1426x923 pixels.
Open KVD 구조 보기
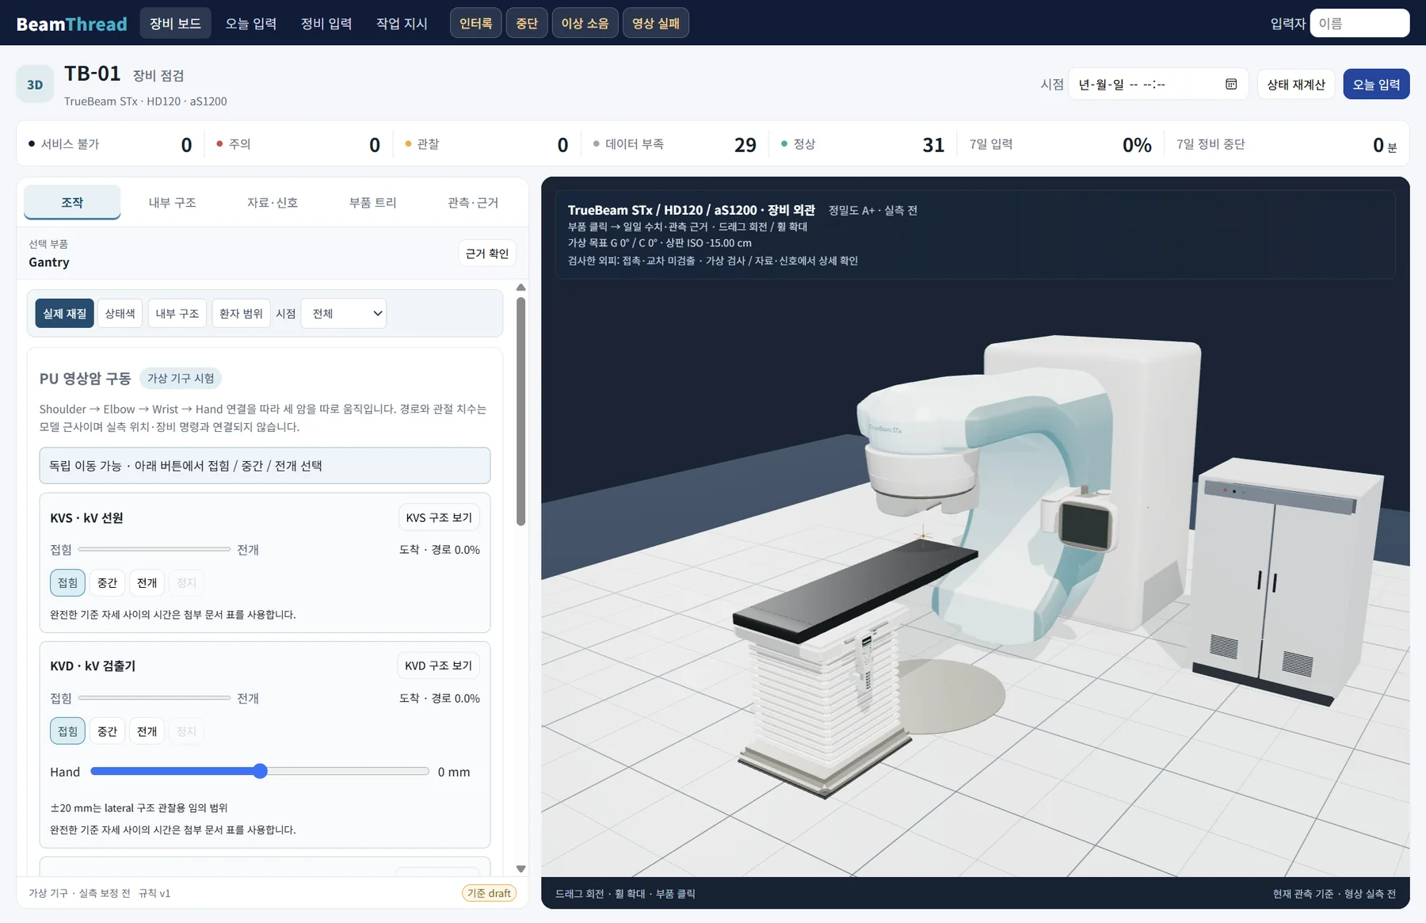pos(438,666)
